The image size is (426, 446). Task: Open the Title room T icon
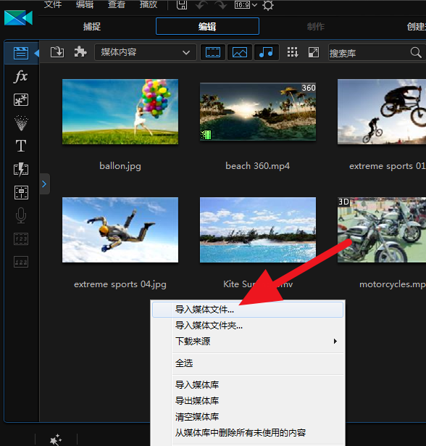coord(21,146)
